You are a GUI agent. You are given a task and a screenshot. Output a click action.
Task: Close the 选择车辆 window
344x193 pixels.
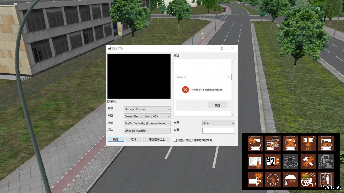233,48
